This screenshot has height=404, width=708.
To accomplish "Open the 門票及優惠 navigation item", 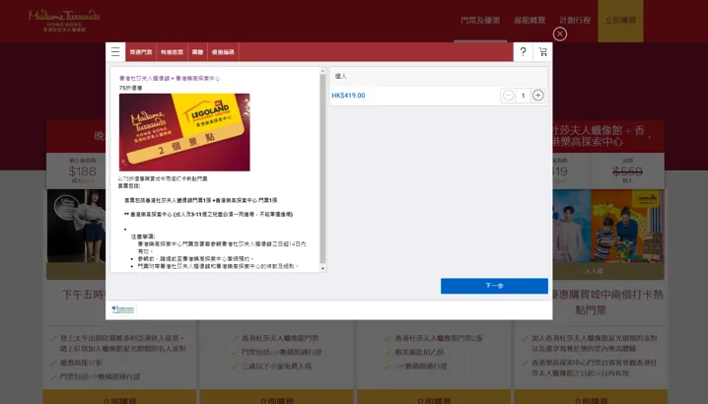I will coord(480,21).
